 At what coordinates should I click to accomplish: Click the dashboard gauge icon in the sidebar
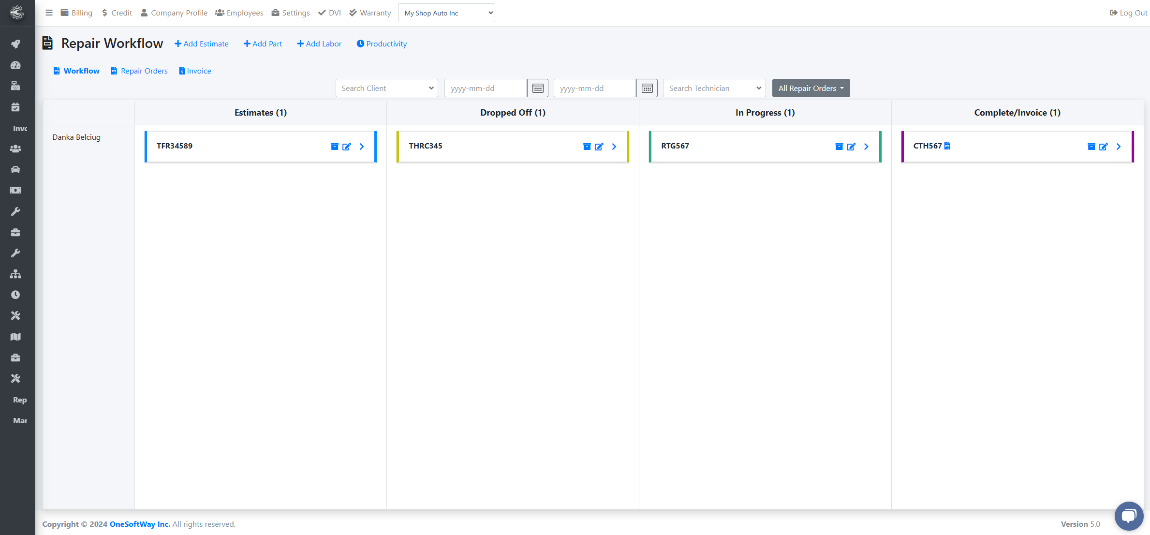tap(16, 65)
